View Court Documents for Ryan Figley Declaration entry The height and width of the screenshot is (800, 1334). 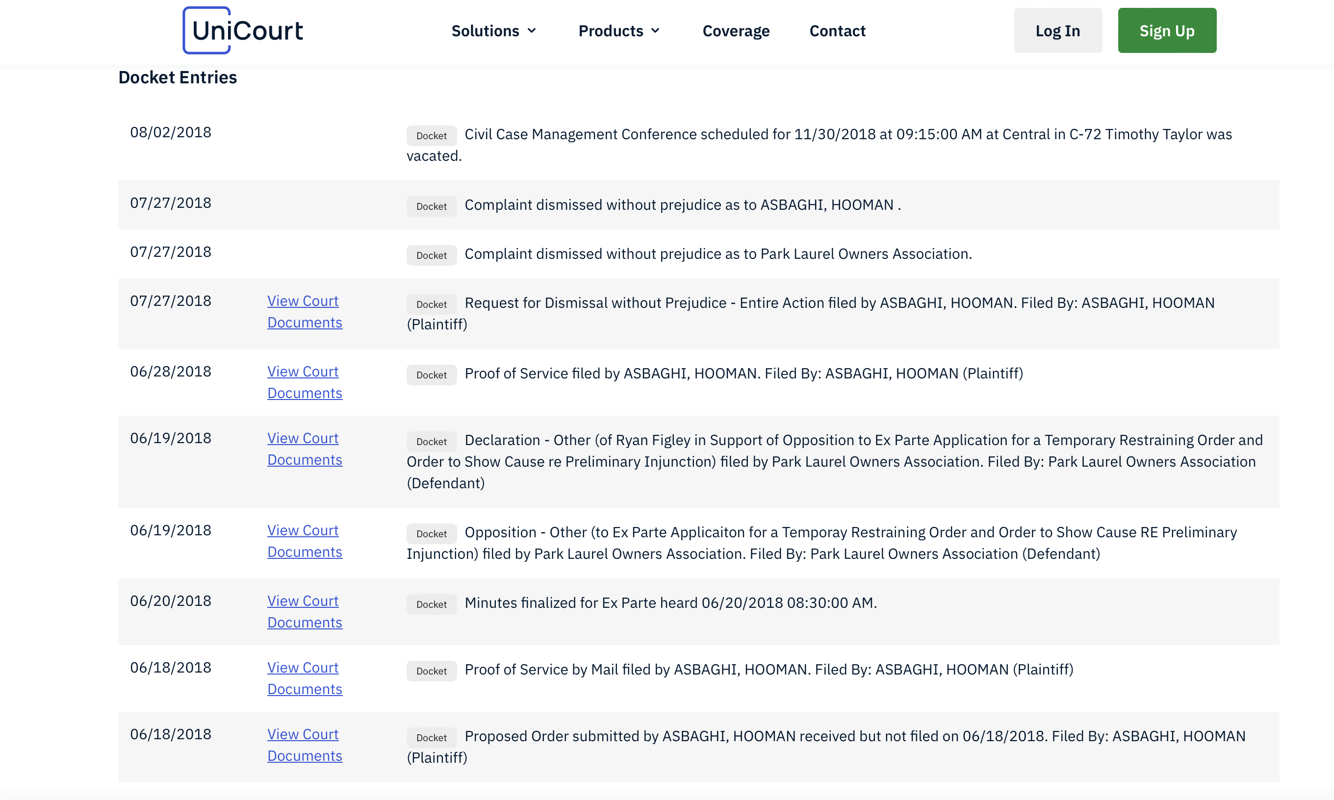pos(305,449)
